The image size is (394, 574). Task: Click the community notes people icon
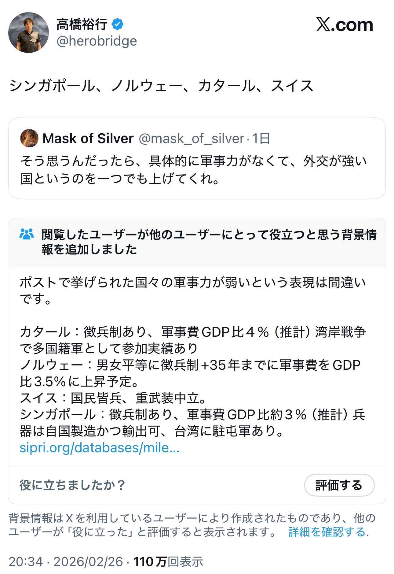click(x=27, y=234)
